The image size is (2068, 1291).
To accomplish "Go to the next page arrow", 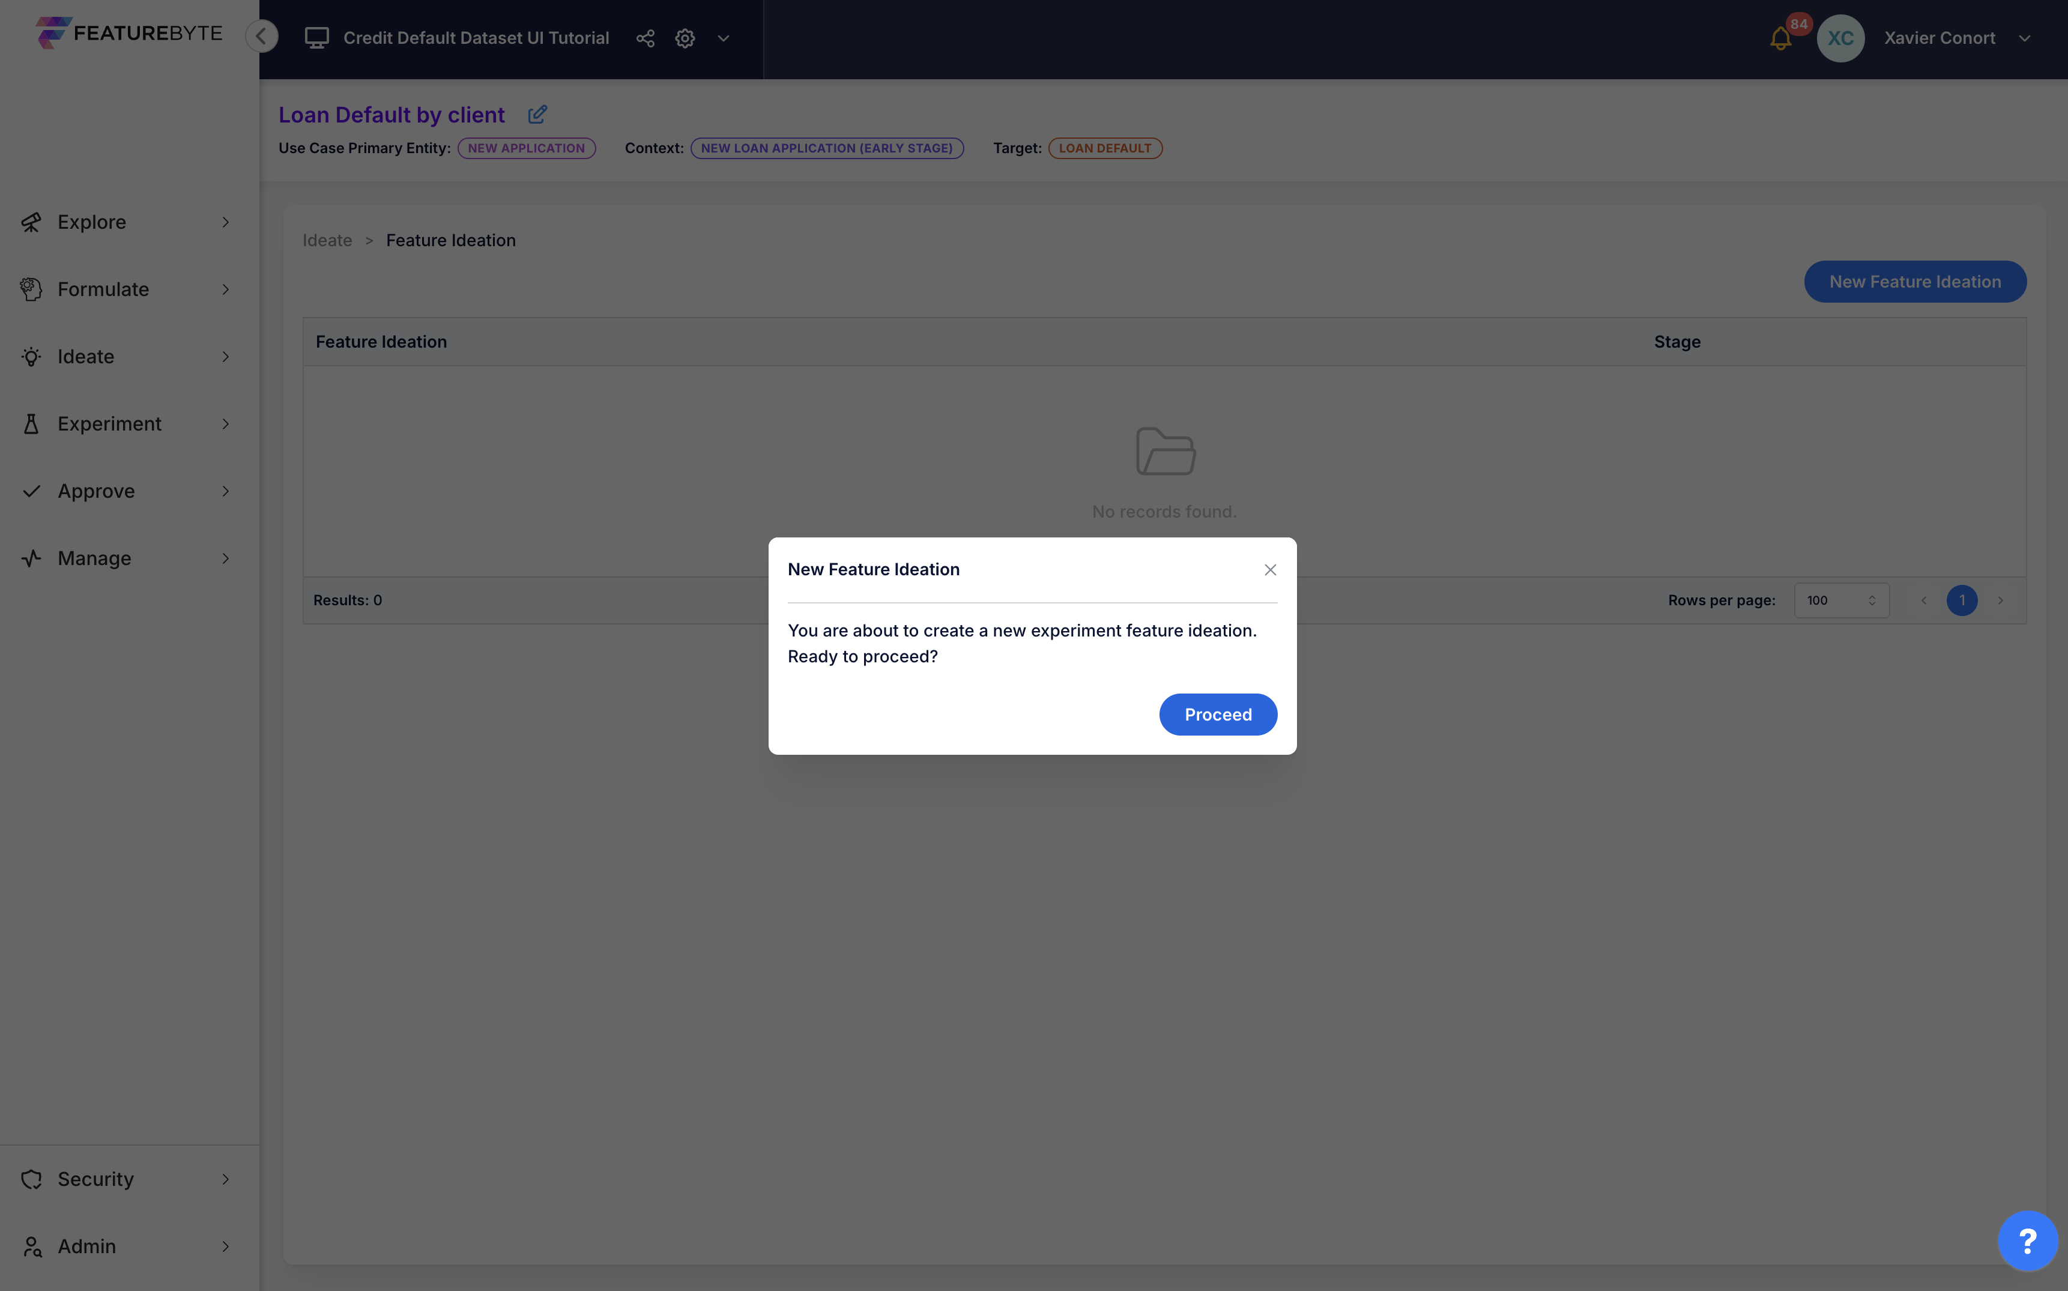I will pos(2001,600).
